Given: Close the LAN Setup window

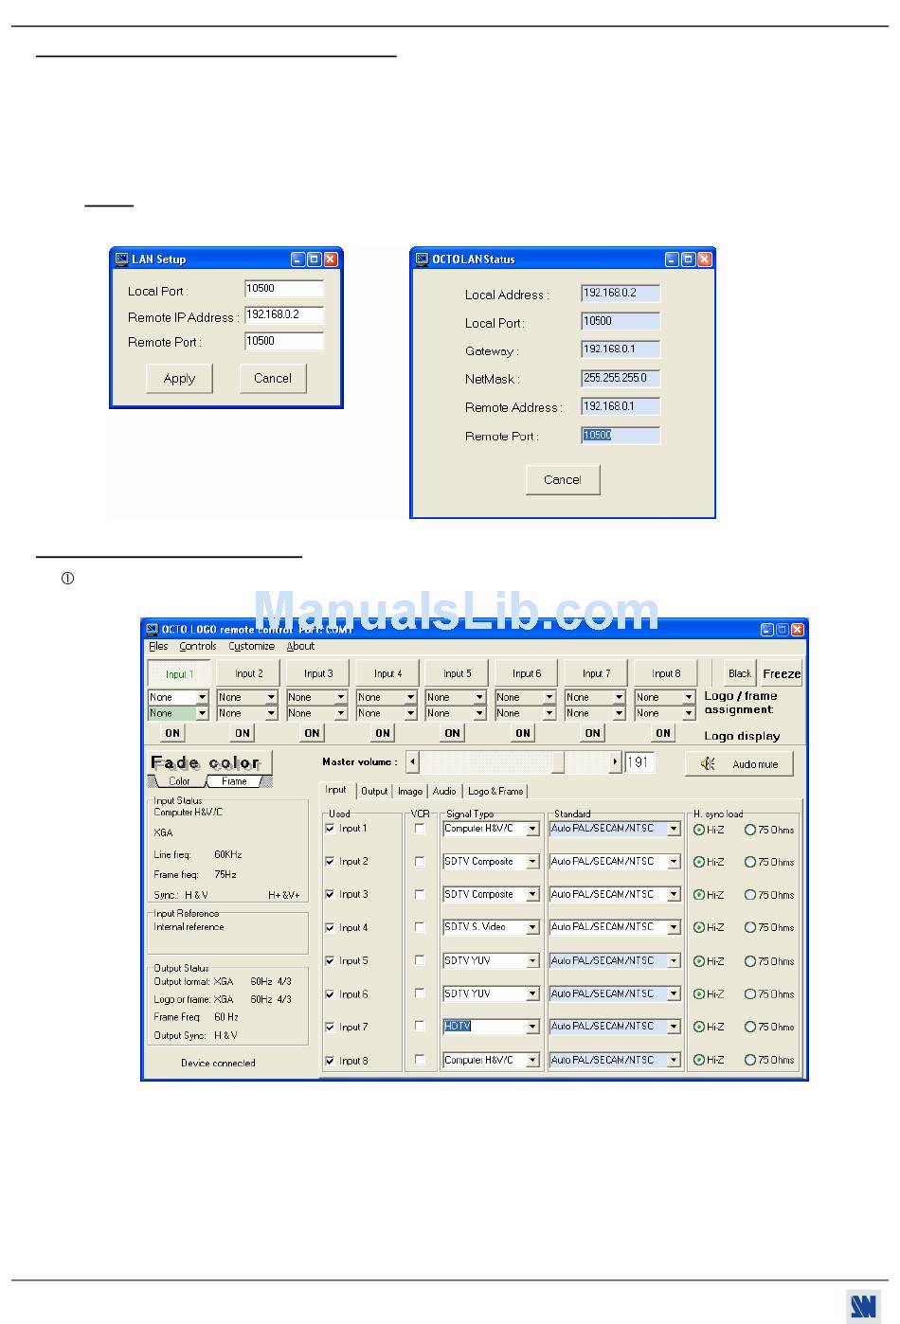Looking at the screenshot, I should 331,259.
